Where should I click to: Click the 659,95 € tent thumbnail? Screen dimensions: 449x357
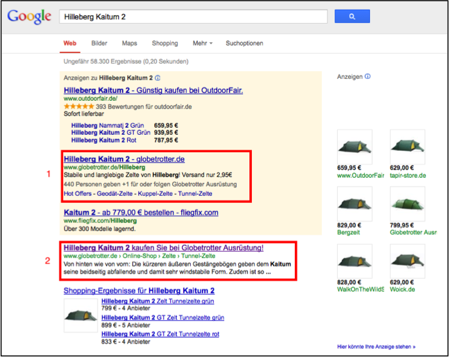click(355, 146)
